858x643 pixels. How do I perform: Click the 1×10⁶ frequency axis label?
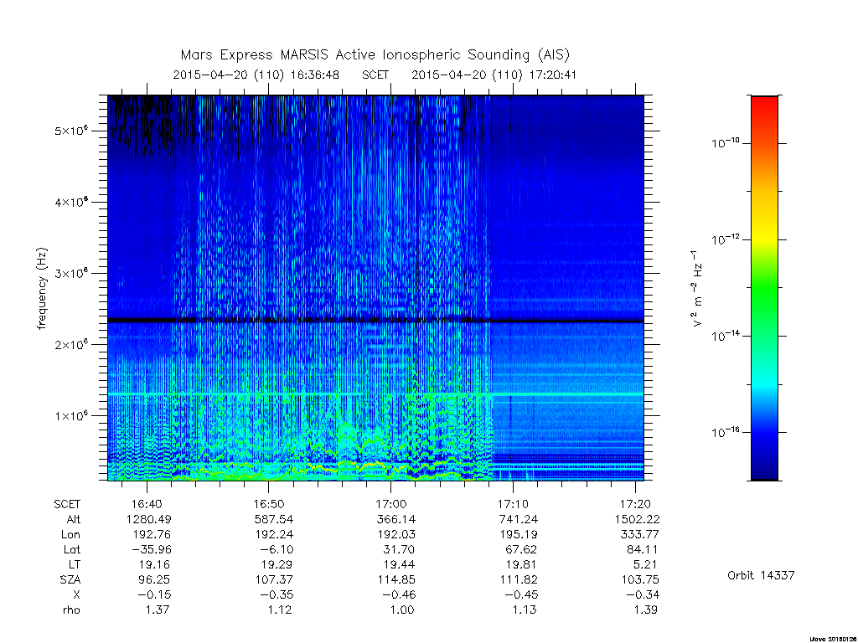point(71,415)
